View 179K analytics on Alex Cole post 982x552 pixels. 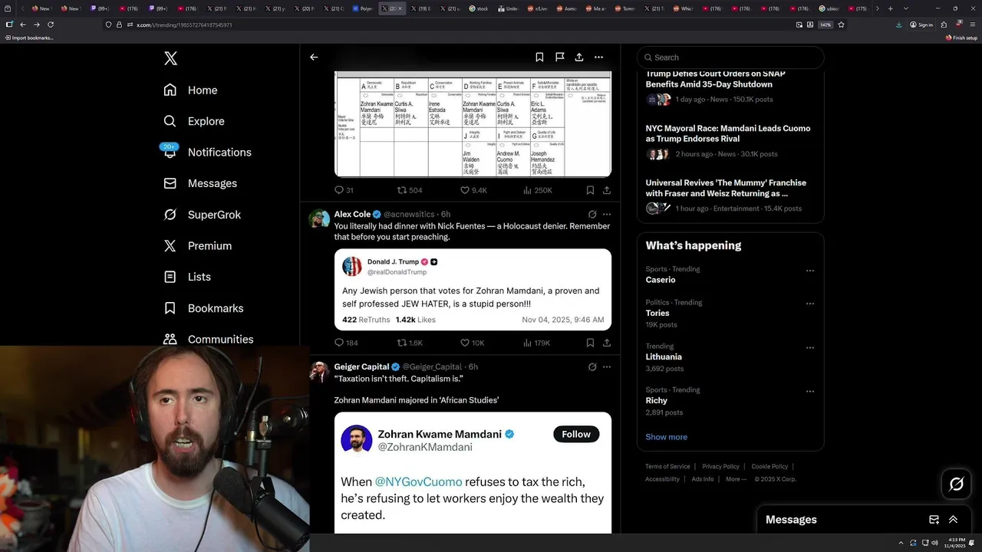point(536,343)
